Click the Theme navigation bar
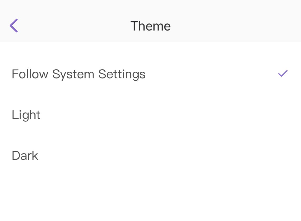This screenshot has width=301, height=221. click(x=210, y=26)
